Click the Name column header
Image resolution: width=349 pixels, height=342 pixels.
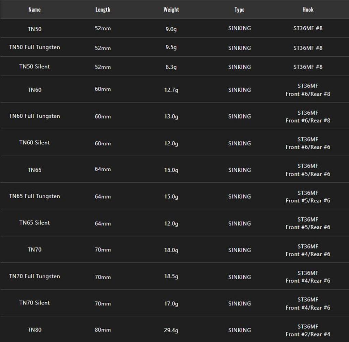click(34, 10)
